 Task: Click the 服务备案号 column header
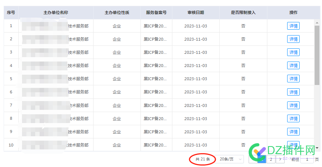pyautogui.click(x=156, y=12)
